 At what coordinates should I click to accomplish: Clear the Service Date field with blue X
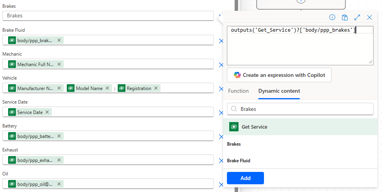[221, 113]
